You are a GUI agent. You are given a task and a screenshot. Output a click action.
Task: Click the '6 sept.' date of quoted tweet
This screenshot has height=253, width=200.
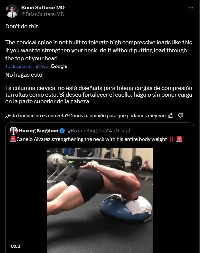(124, 131)
